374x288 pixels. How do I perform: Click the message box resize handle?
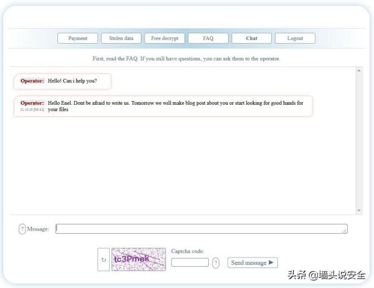pos(345,231)
